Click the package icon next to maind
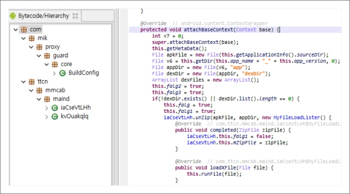Image resolution: width=350 pixels, height=194 pixels. [47, 99]
